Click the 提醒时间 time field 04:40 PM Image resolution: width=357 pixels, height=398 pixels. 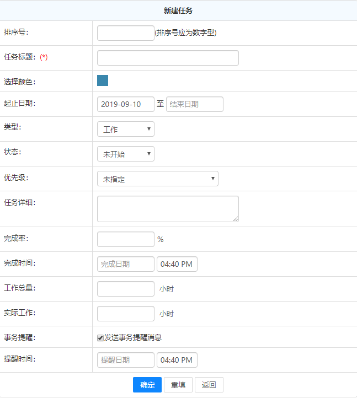tap(177, 360)
